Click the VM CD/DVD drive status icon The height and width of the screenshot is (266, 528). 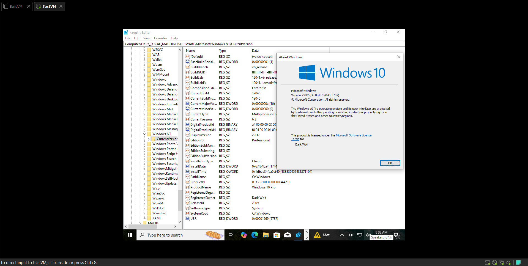tap(494, 263)
